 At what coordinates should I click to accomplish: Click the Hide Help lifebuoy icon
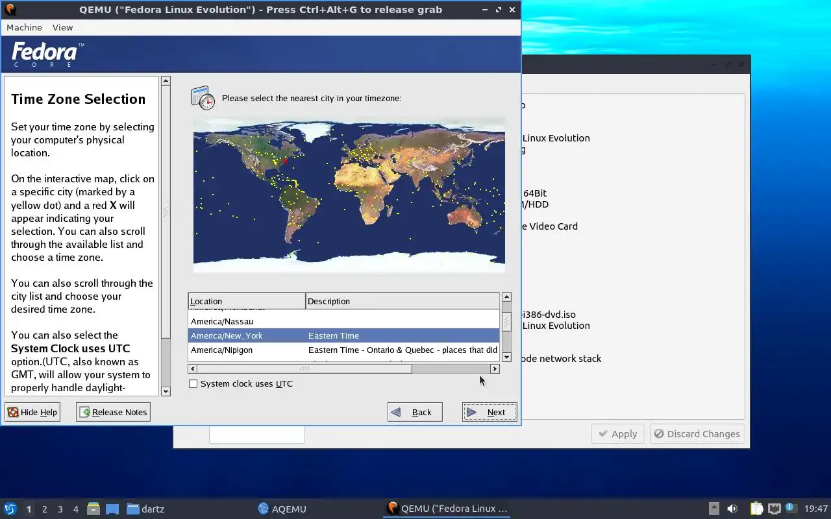(13, 412)
